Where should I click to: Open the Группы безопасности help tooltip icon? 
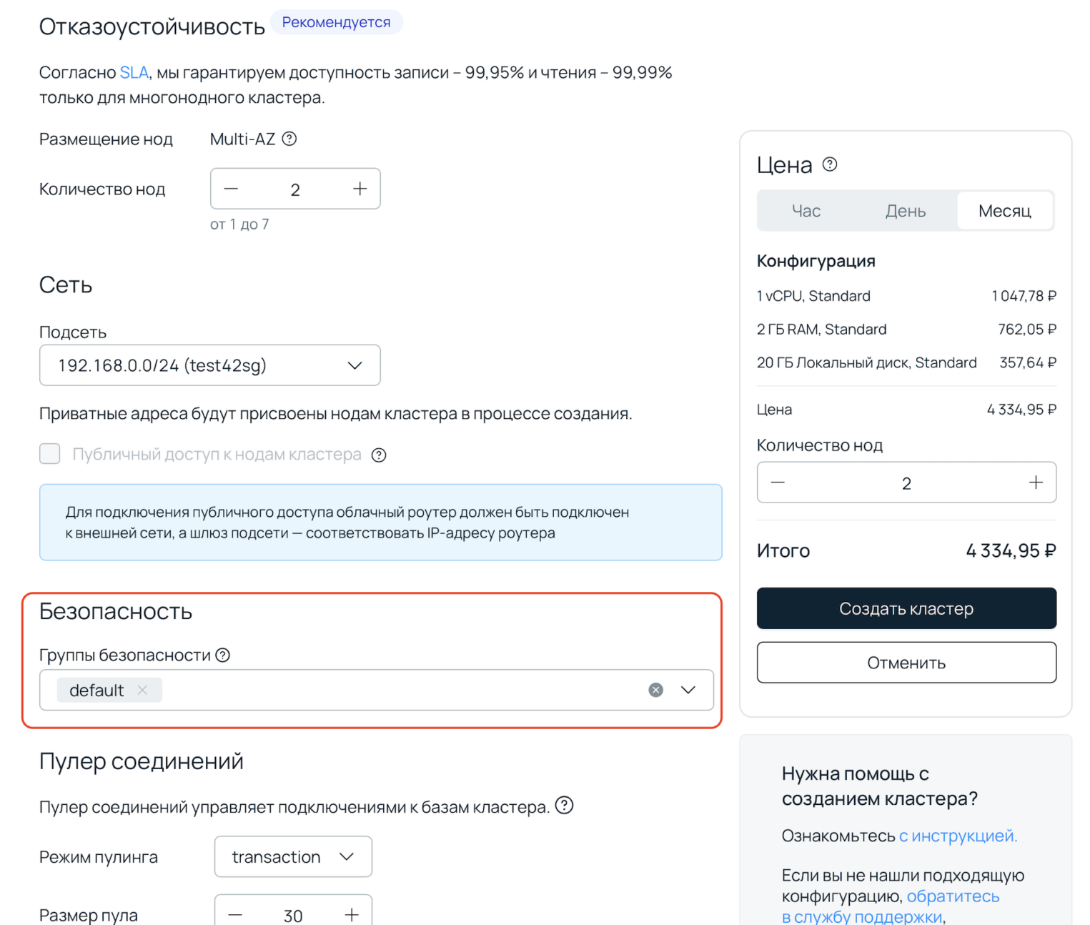tap(223, 655)
